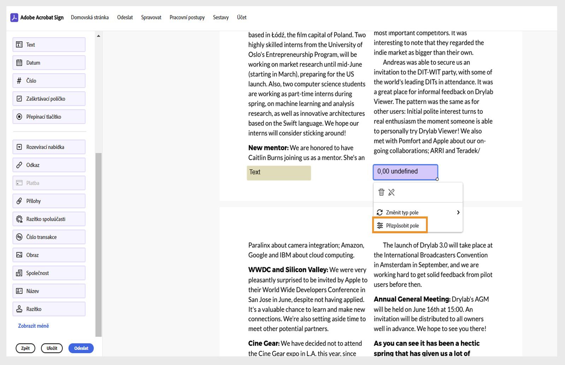
Task: Add a Společnost field from the panel
Action: click(49, 273)
